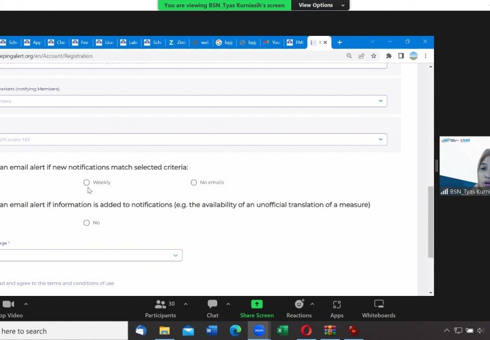Open the Zoom Apps panel
Screen dimensions: 490x340
click(336, 308)
